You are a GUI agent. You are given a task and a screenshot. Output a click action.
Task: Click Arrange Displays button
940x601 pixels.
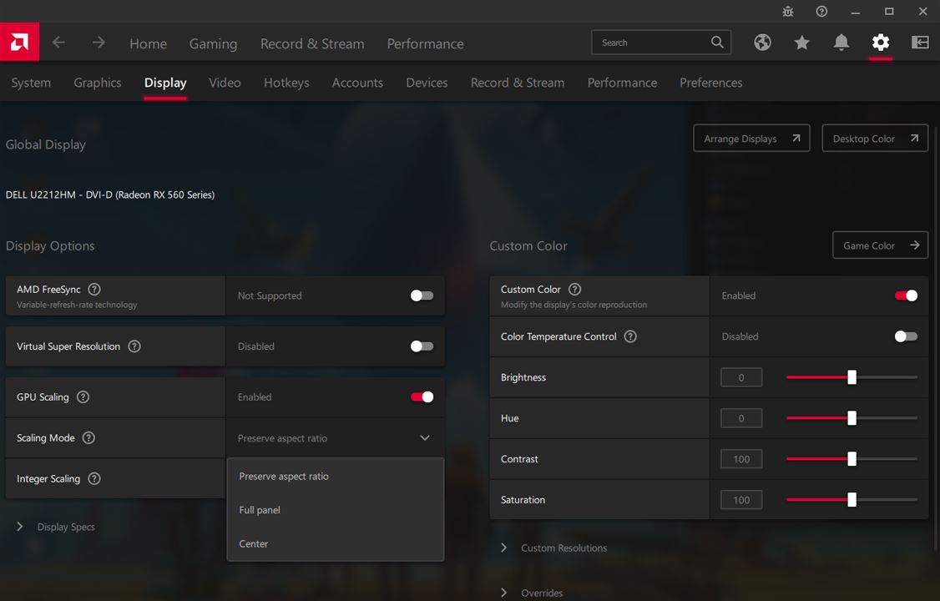tap(752, 139)
